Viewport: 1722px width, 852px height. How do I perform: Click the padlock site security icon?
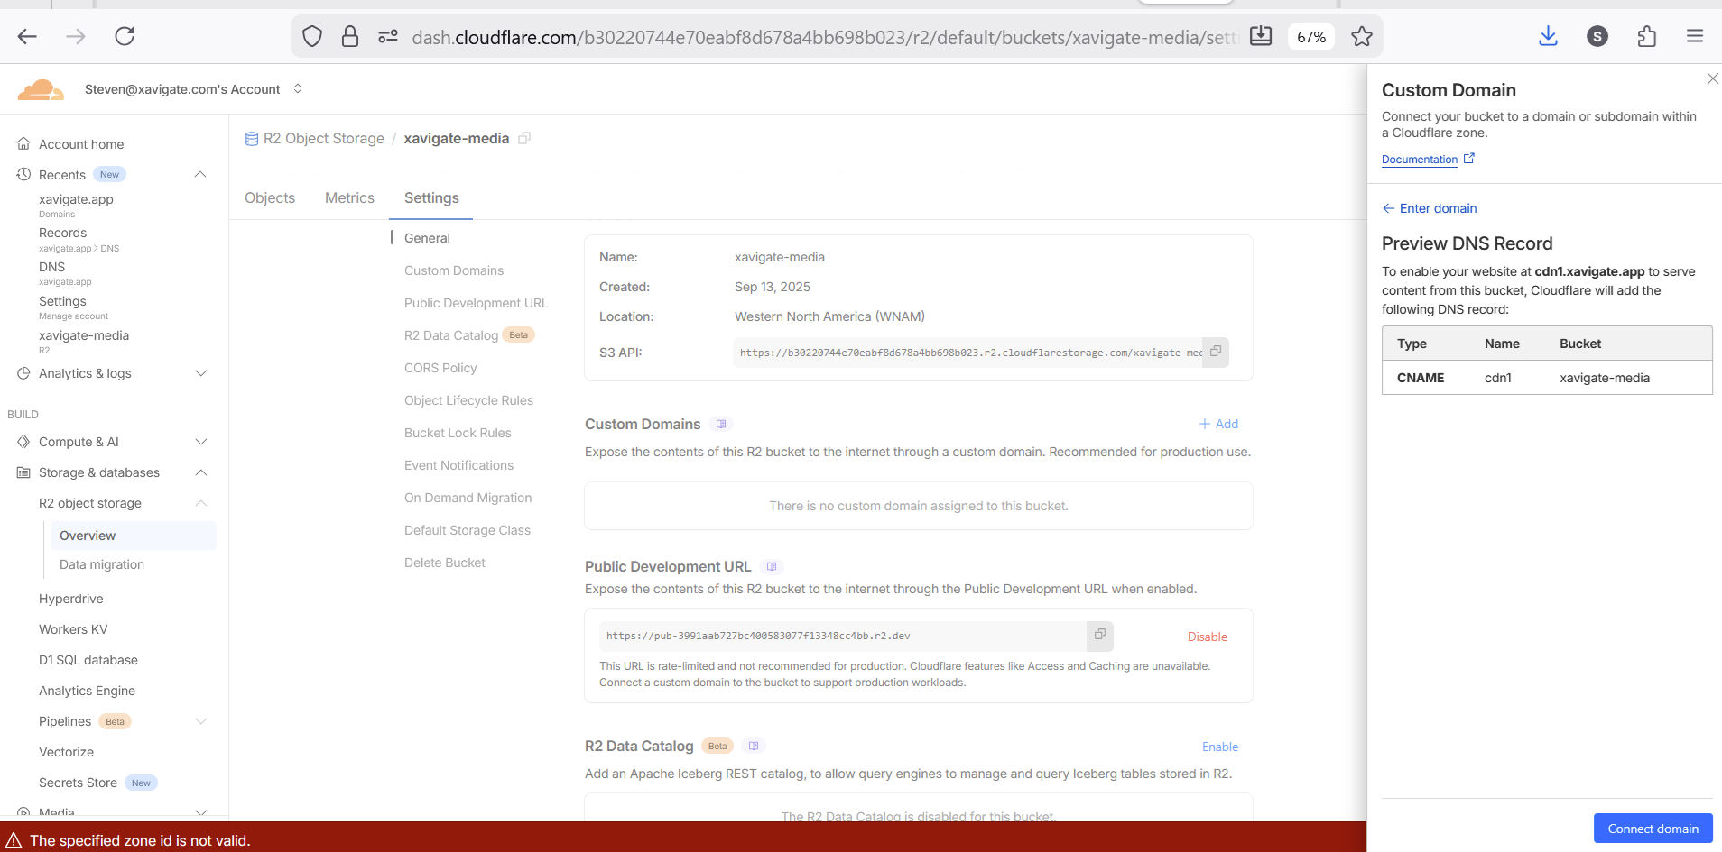(350, 37)
